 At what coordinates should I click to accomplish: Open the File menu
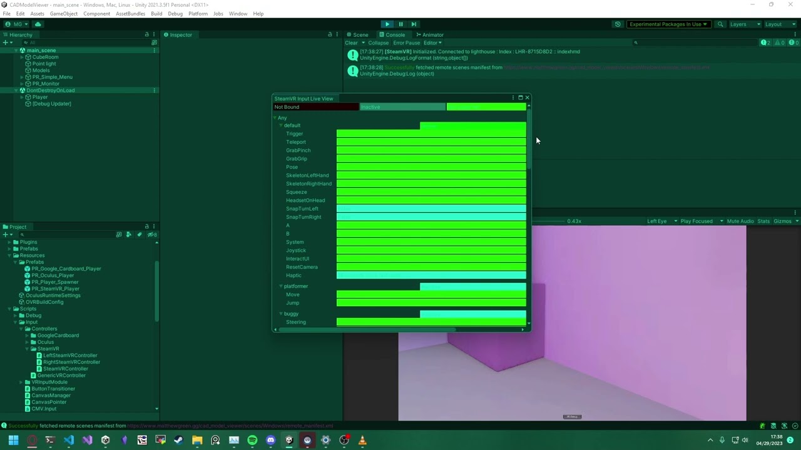[x=7, y=14]
